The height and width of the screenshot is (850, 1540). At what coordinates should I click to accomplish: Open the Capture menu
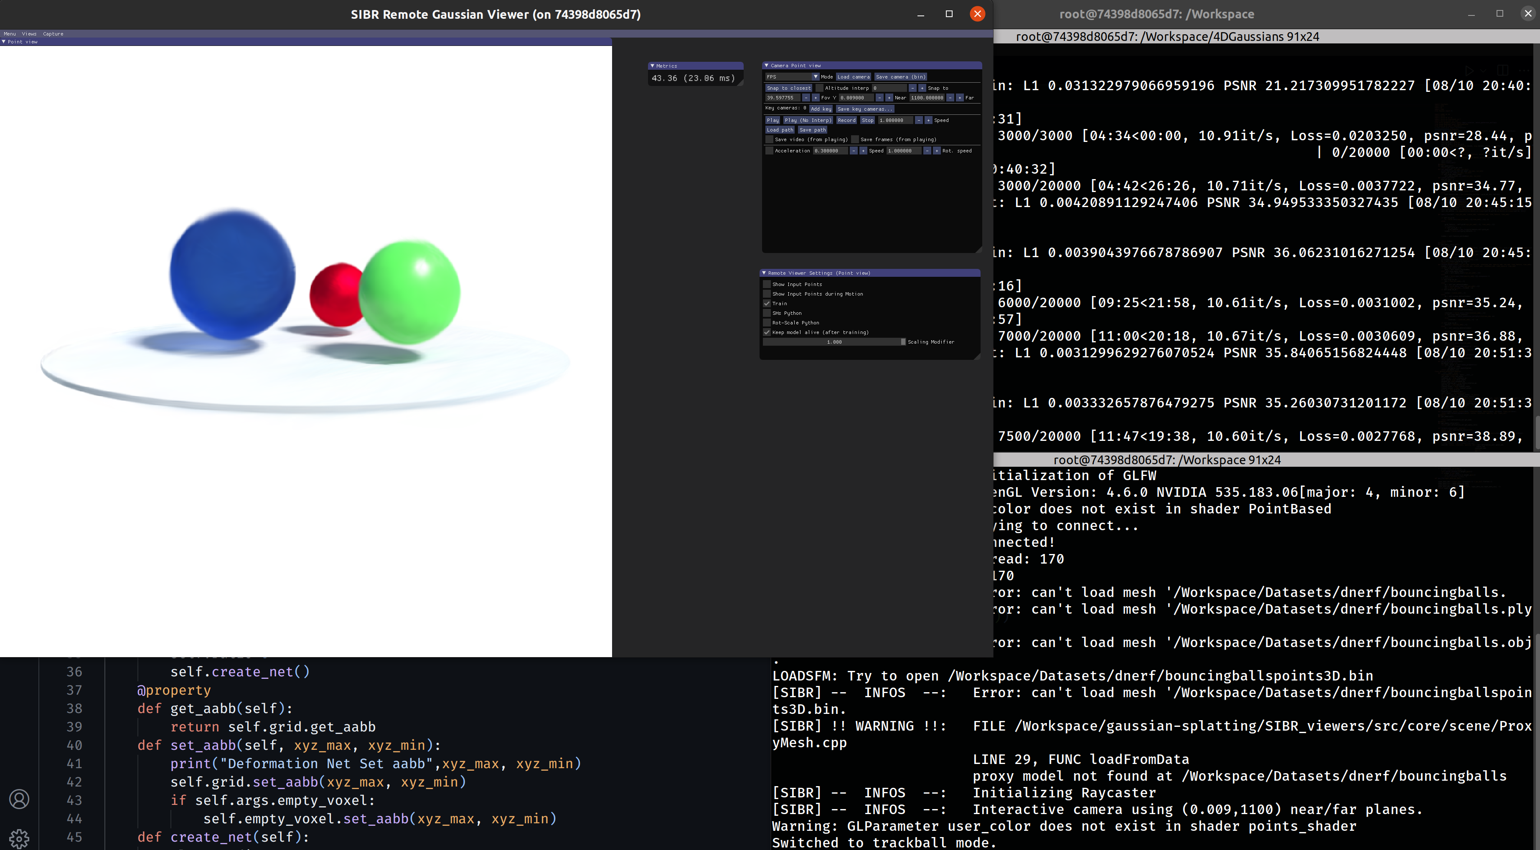pos(53,34)
